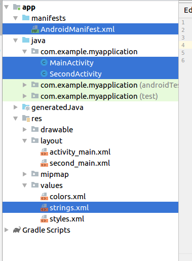Select the generatedJava node
The height and width of the screenshot is (261, 192).
57,107
